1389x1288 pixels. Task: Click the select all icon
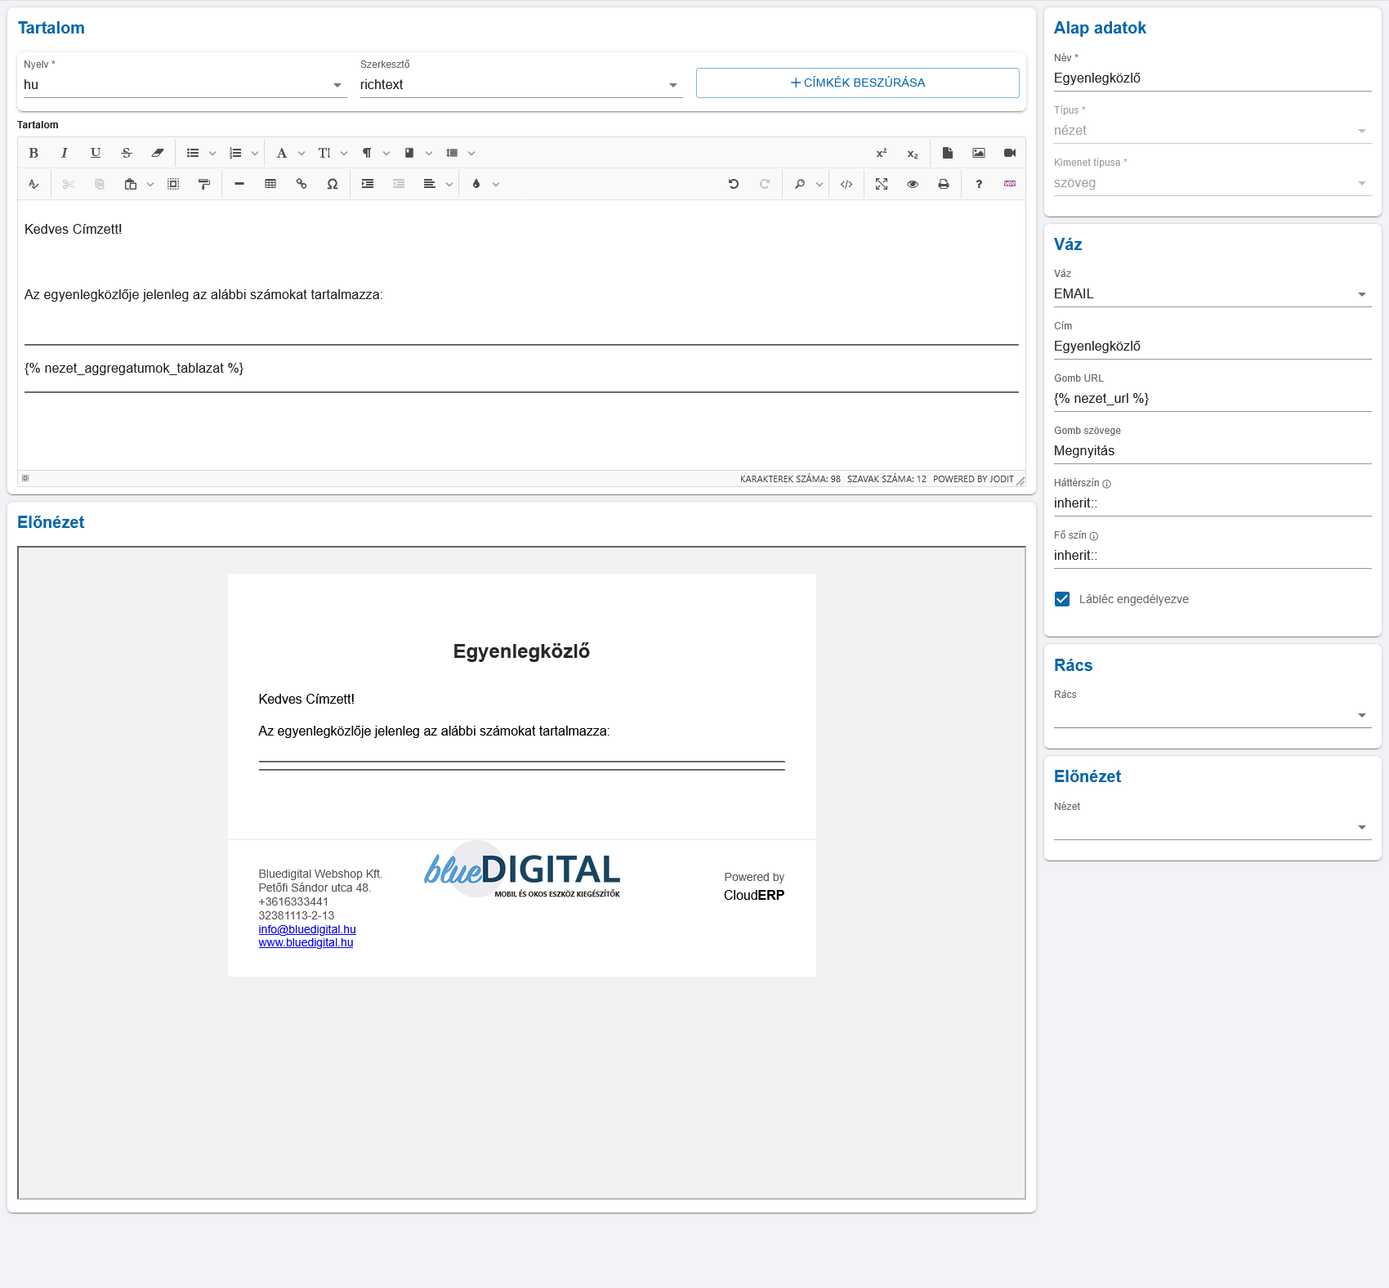coord(173,184)
